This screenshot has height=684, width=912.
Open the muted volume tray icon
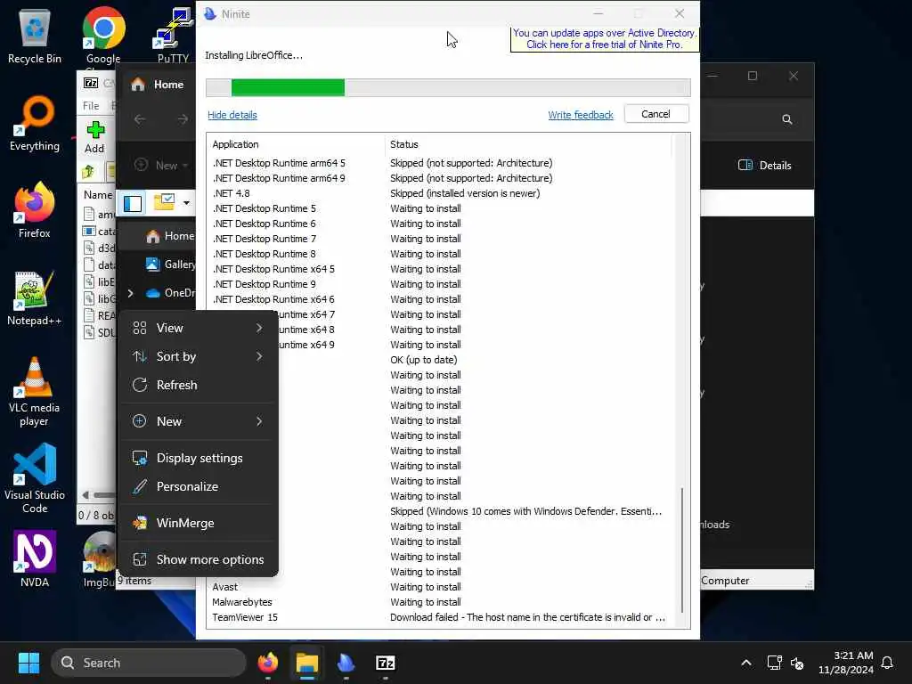pyautogui.click(x=797, y=663)
